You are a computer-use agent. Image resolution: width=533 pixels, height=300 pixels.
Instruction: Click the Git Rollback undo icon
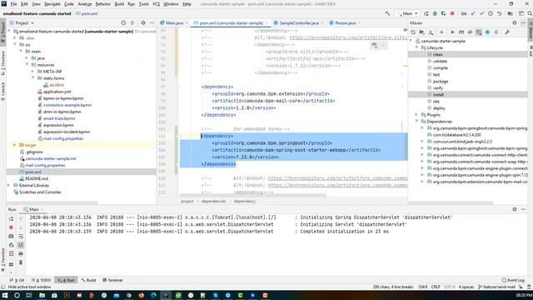(500, 13)
